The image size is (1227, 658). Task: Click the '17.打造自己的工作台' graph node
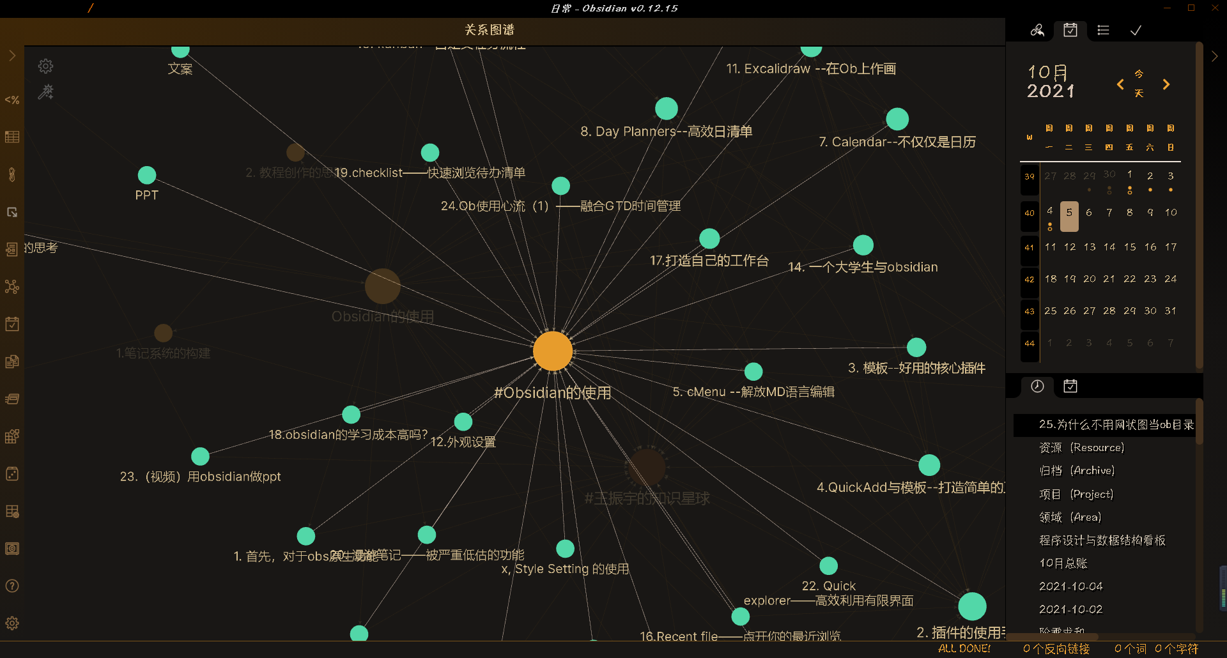pos(709,238)
